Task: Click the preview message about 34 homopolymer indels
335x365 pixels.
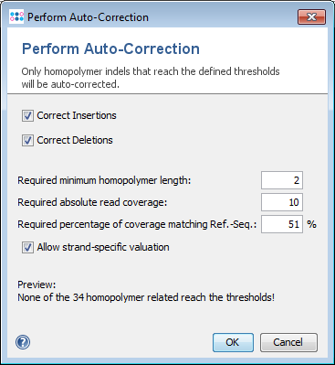Action: point(146,297)
